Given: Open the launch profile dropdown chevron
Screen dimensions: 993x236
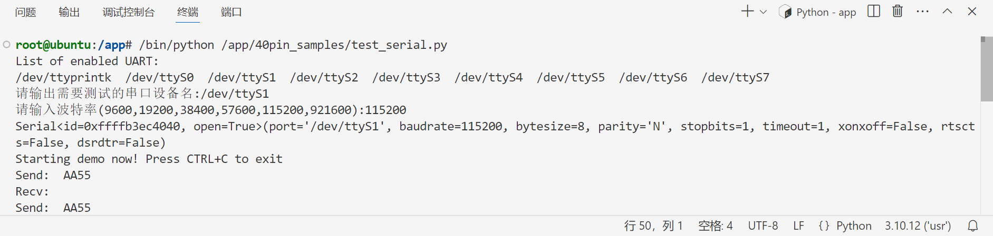Looking at the screenshot, I should 763,12.
